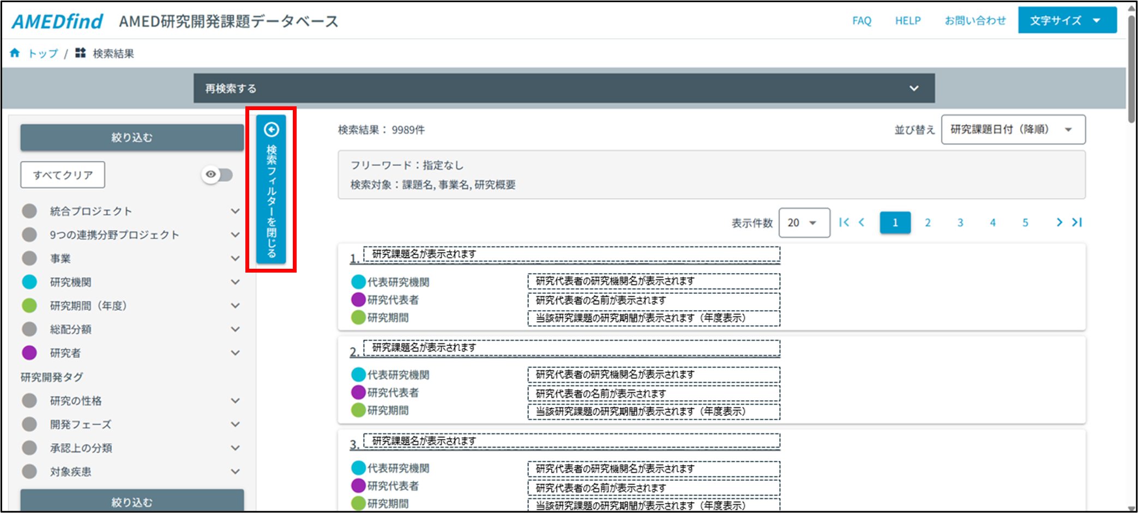Go to the first results page

(x=844, y=222)
